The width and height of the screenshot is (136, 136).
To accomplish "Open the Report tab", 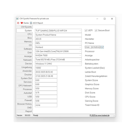I will pyautogui.click(x=24, y=111).
